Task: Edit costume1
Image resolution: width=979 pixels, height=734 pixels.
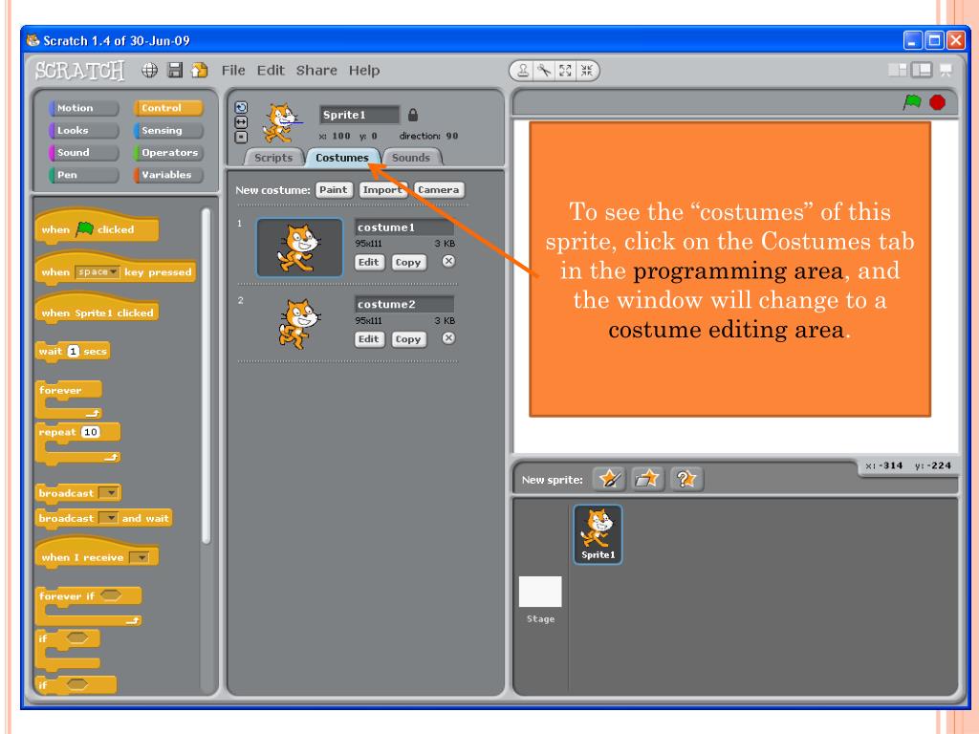Action: point(368,262)
